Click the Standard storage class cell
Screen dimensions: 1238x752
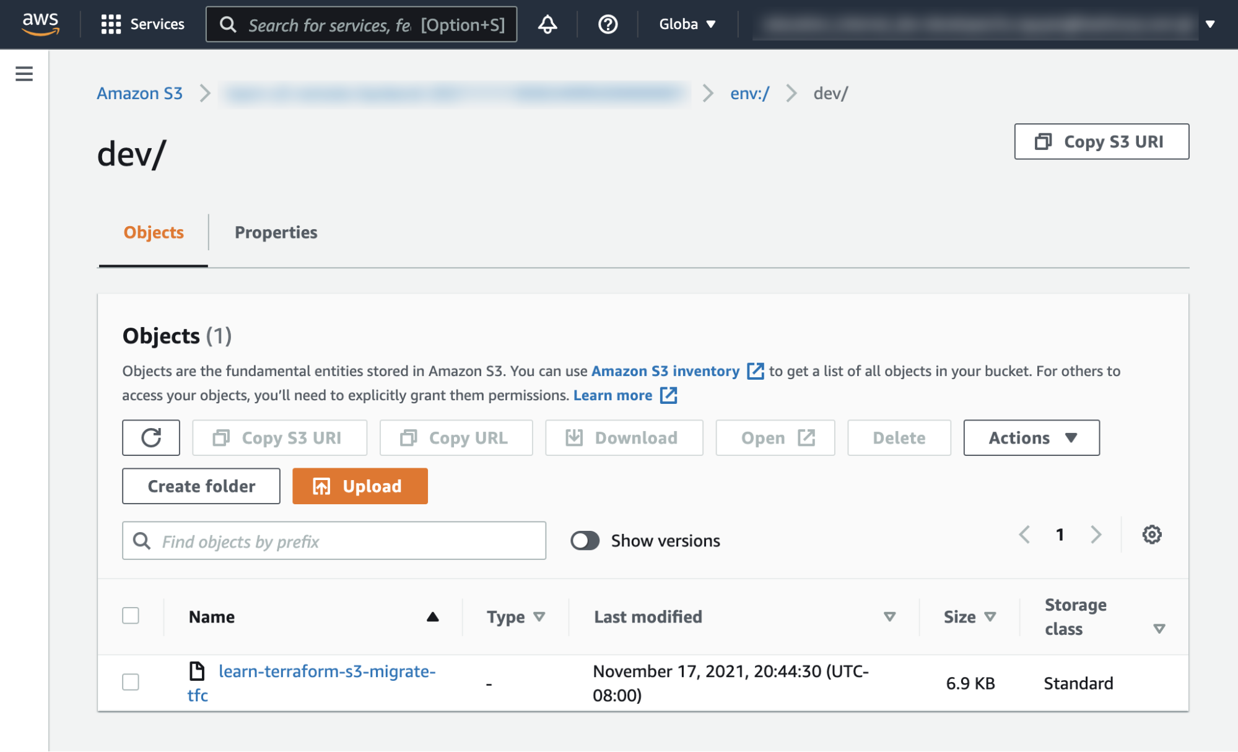(1078, 683)
